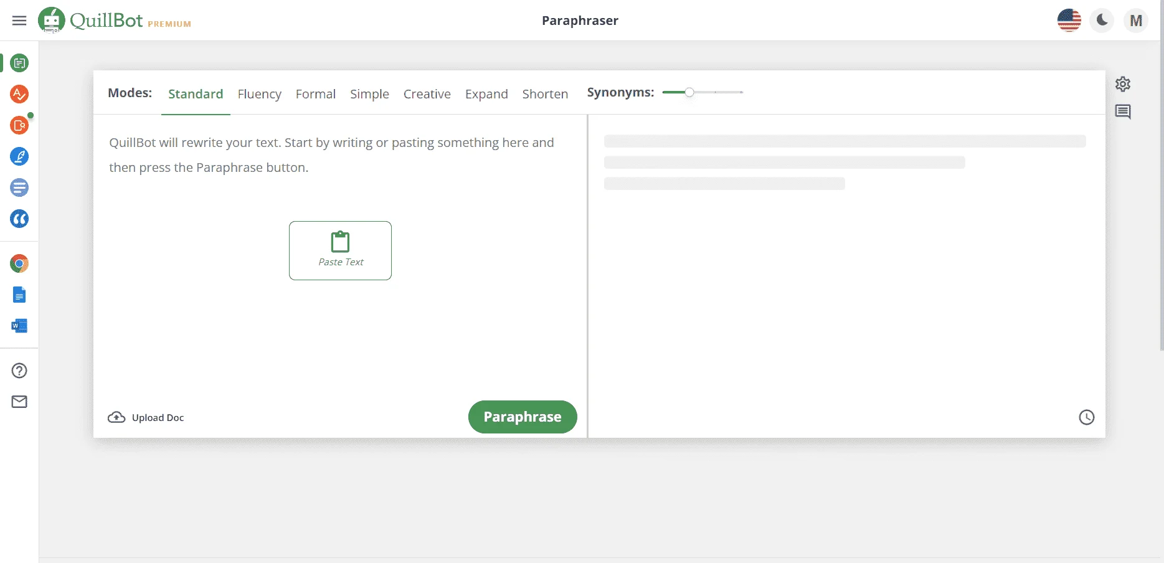Image resolution: width=1164 pixels, height=563 pixels.
Task: Click the far end of Synonyms slider
Action: point(741,92)
